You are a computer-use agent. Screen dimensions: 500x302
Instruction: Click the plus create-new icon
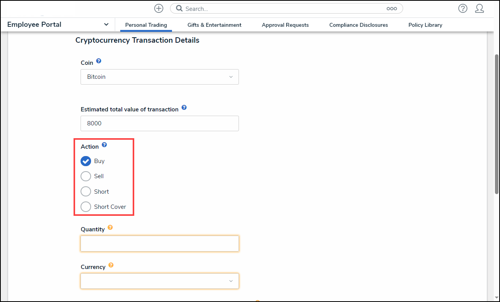point(158,9)
